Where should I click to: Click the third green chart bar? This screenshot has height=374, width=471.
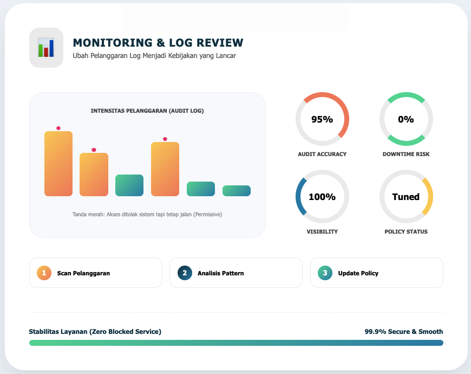pos(129,185)
